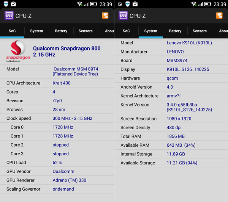
Task: Select the qcom hardware value
Action: [172, 78]
